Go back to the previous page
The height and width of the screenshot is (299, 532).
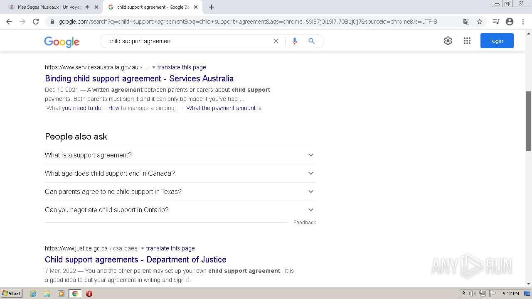(x=9, y=22)
